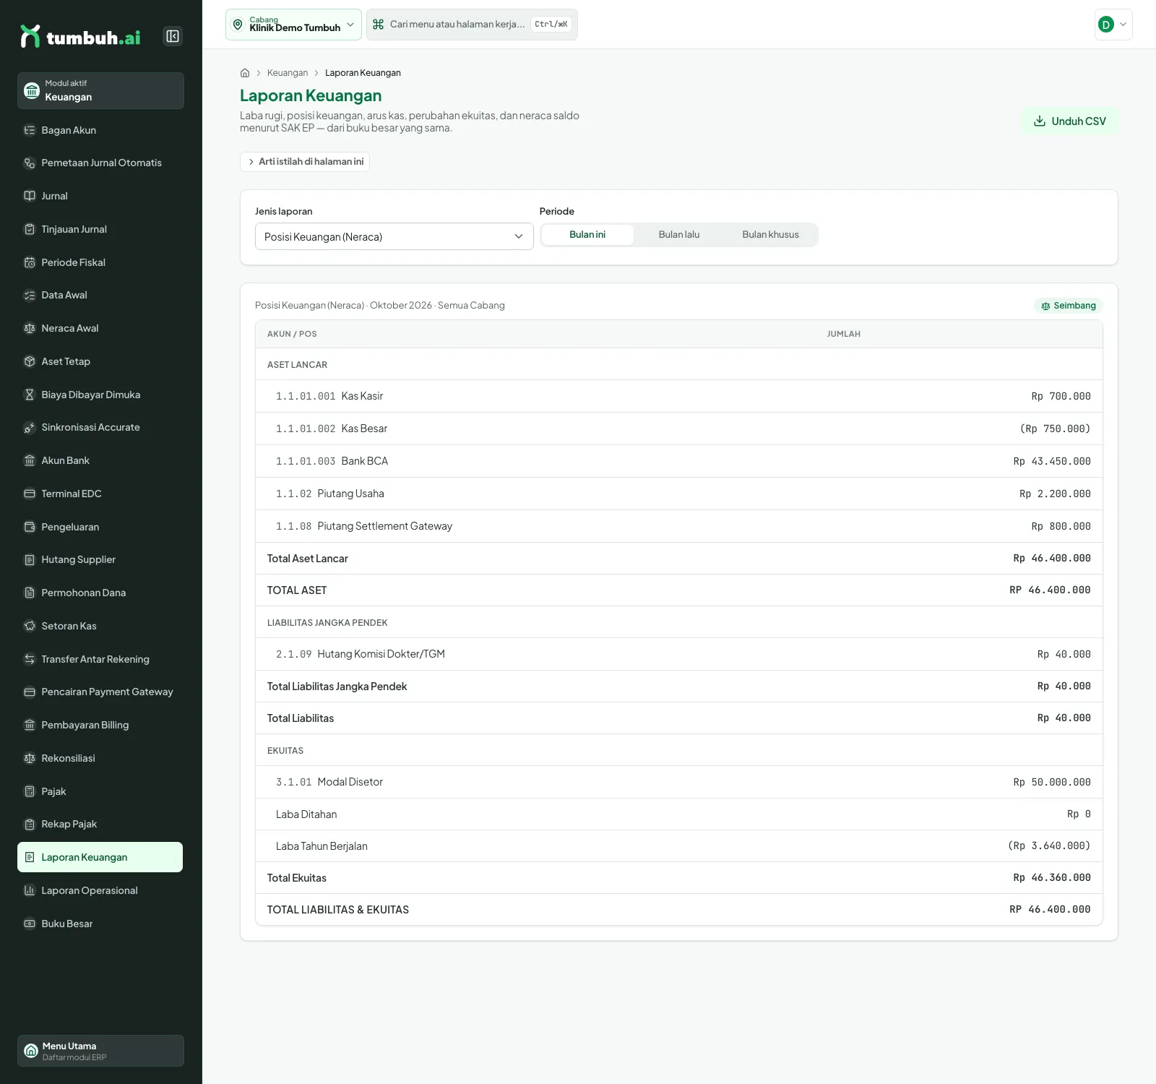Viewport: 1156px width, 1084px height.
Task: Click the Seimbang status badge
Action: click(x=1069, y=306)
